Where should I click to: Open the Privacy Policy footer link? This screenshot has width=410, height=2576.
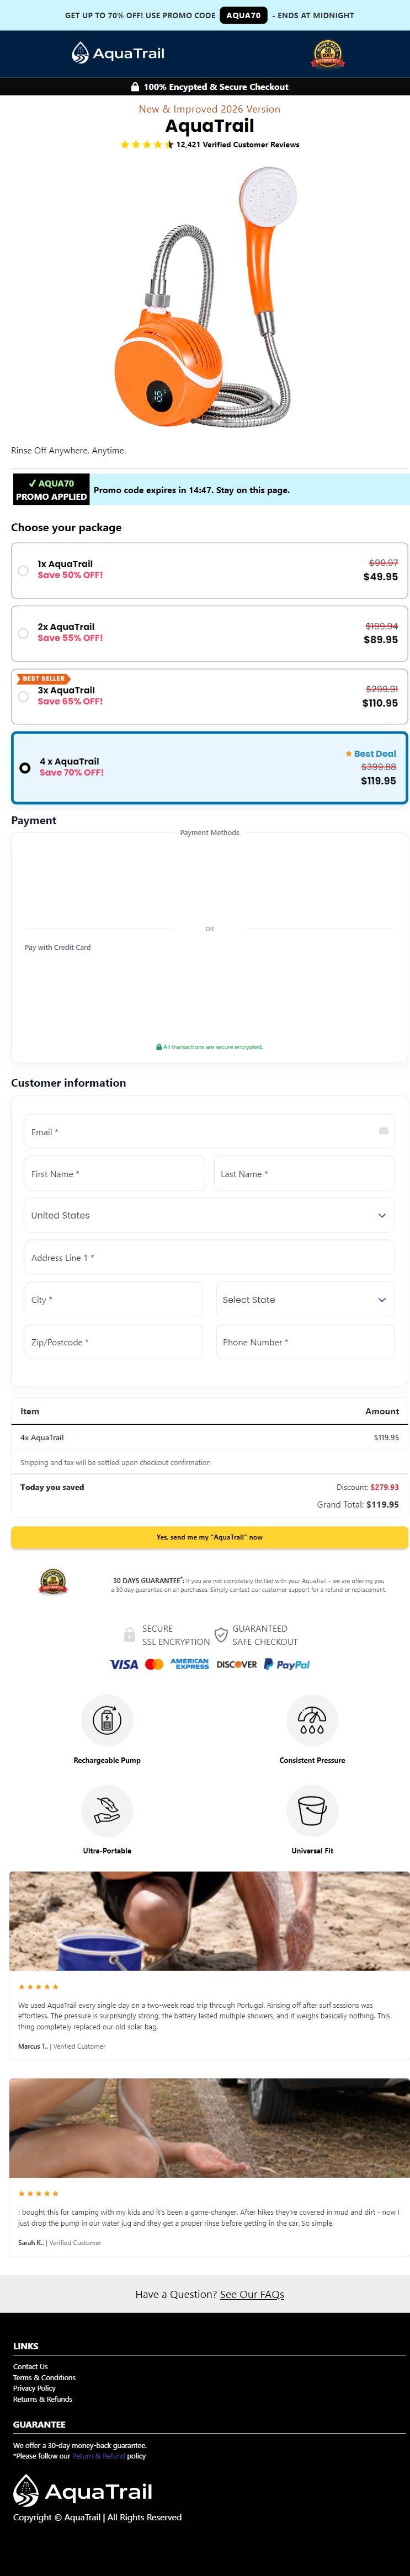coord(34,2388)
